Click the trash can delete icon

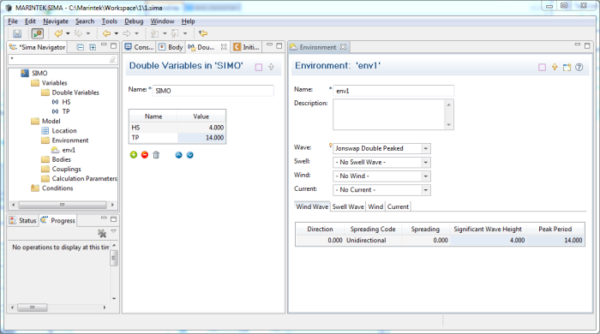[156, 155]
